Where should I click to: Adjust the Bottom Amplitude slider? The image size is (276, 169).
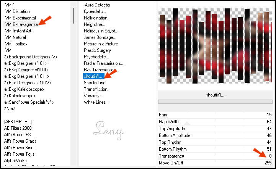(x=215, y=135)
